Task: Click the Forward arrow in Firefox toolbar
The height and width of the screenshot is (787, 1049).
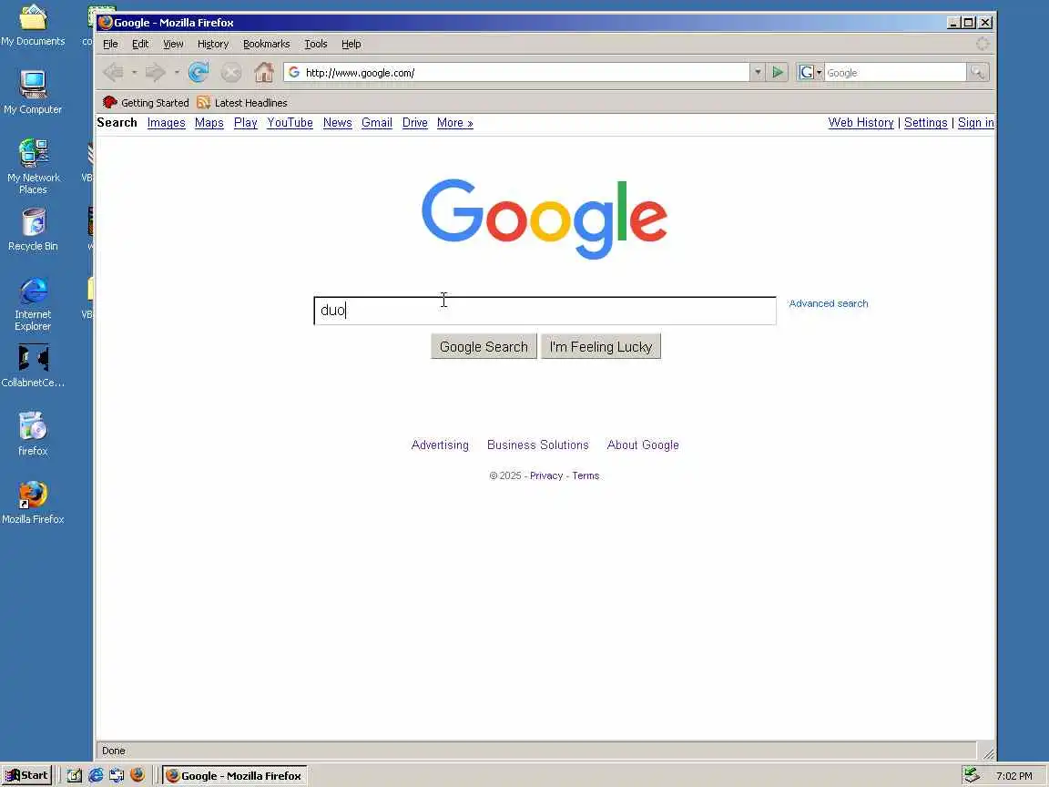Action: tap(155, 72)
